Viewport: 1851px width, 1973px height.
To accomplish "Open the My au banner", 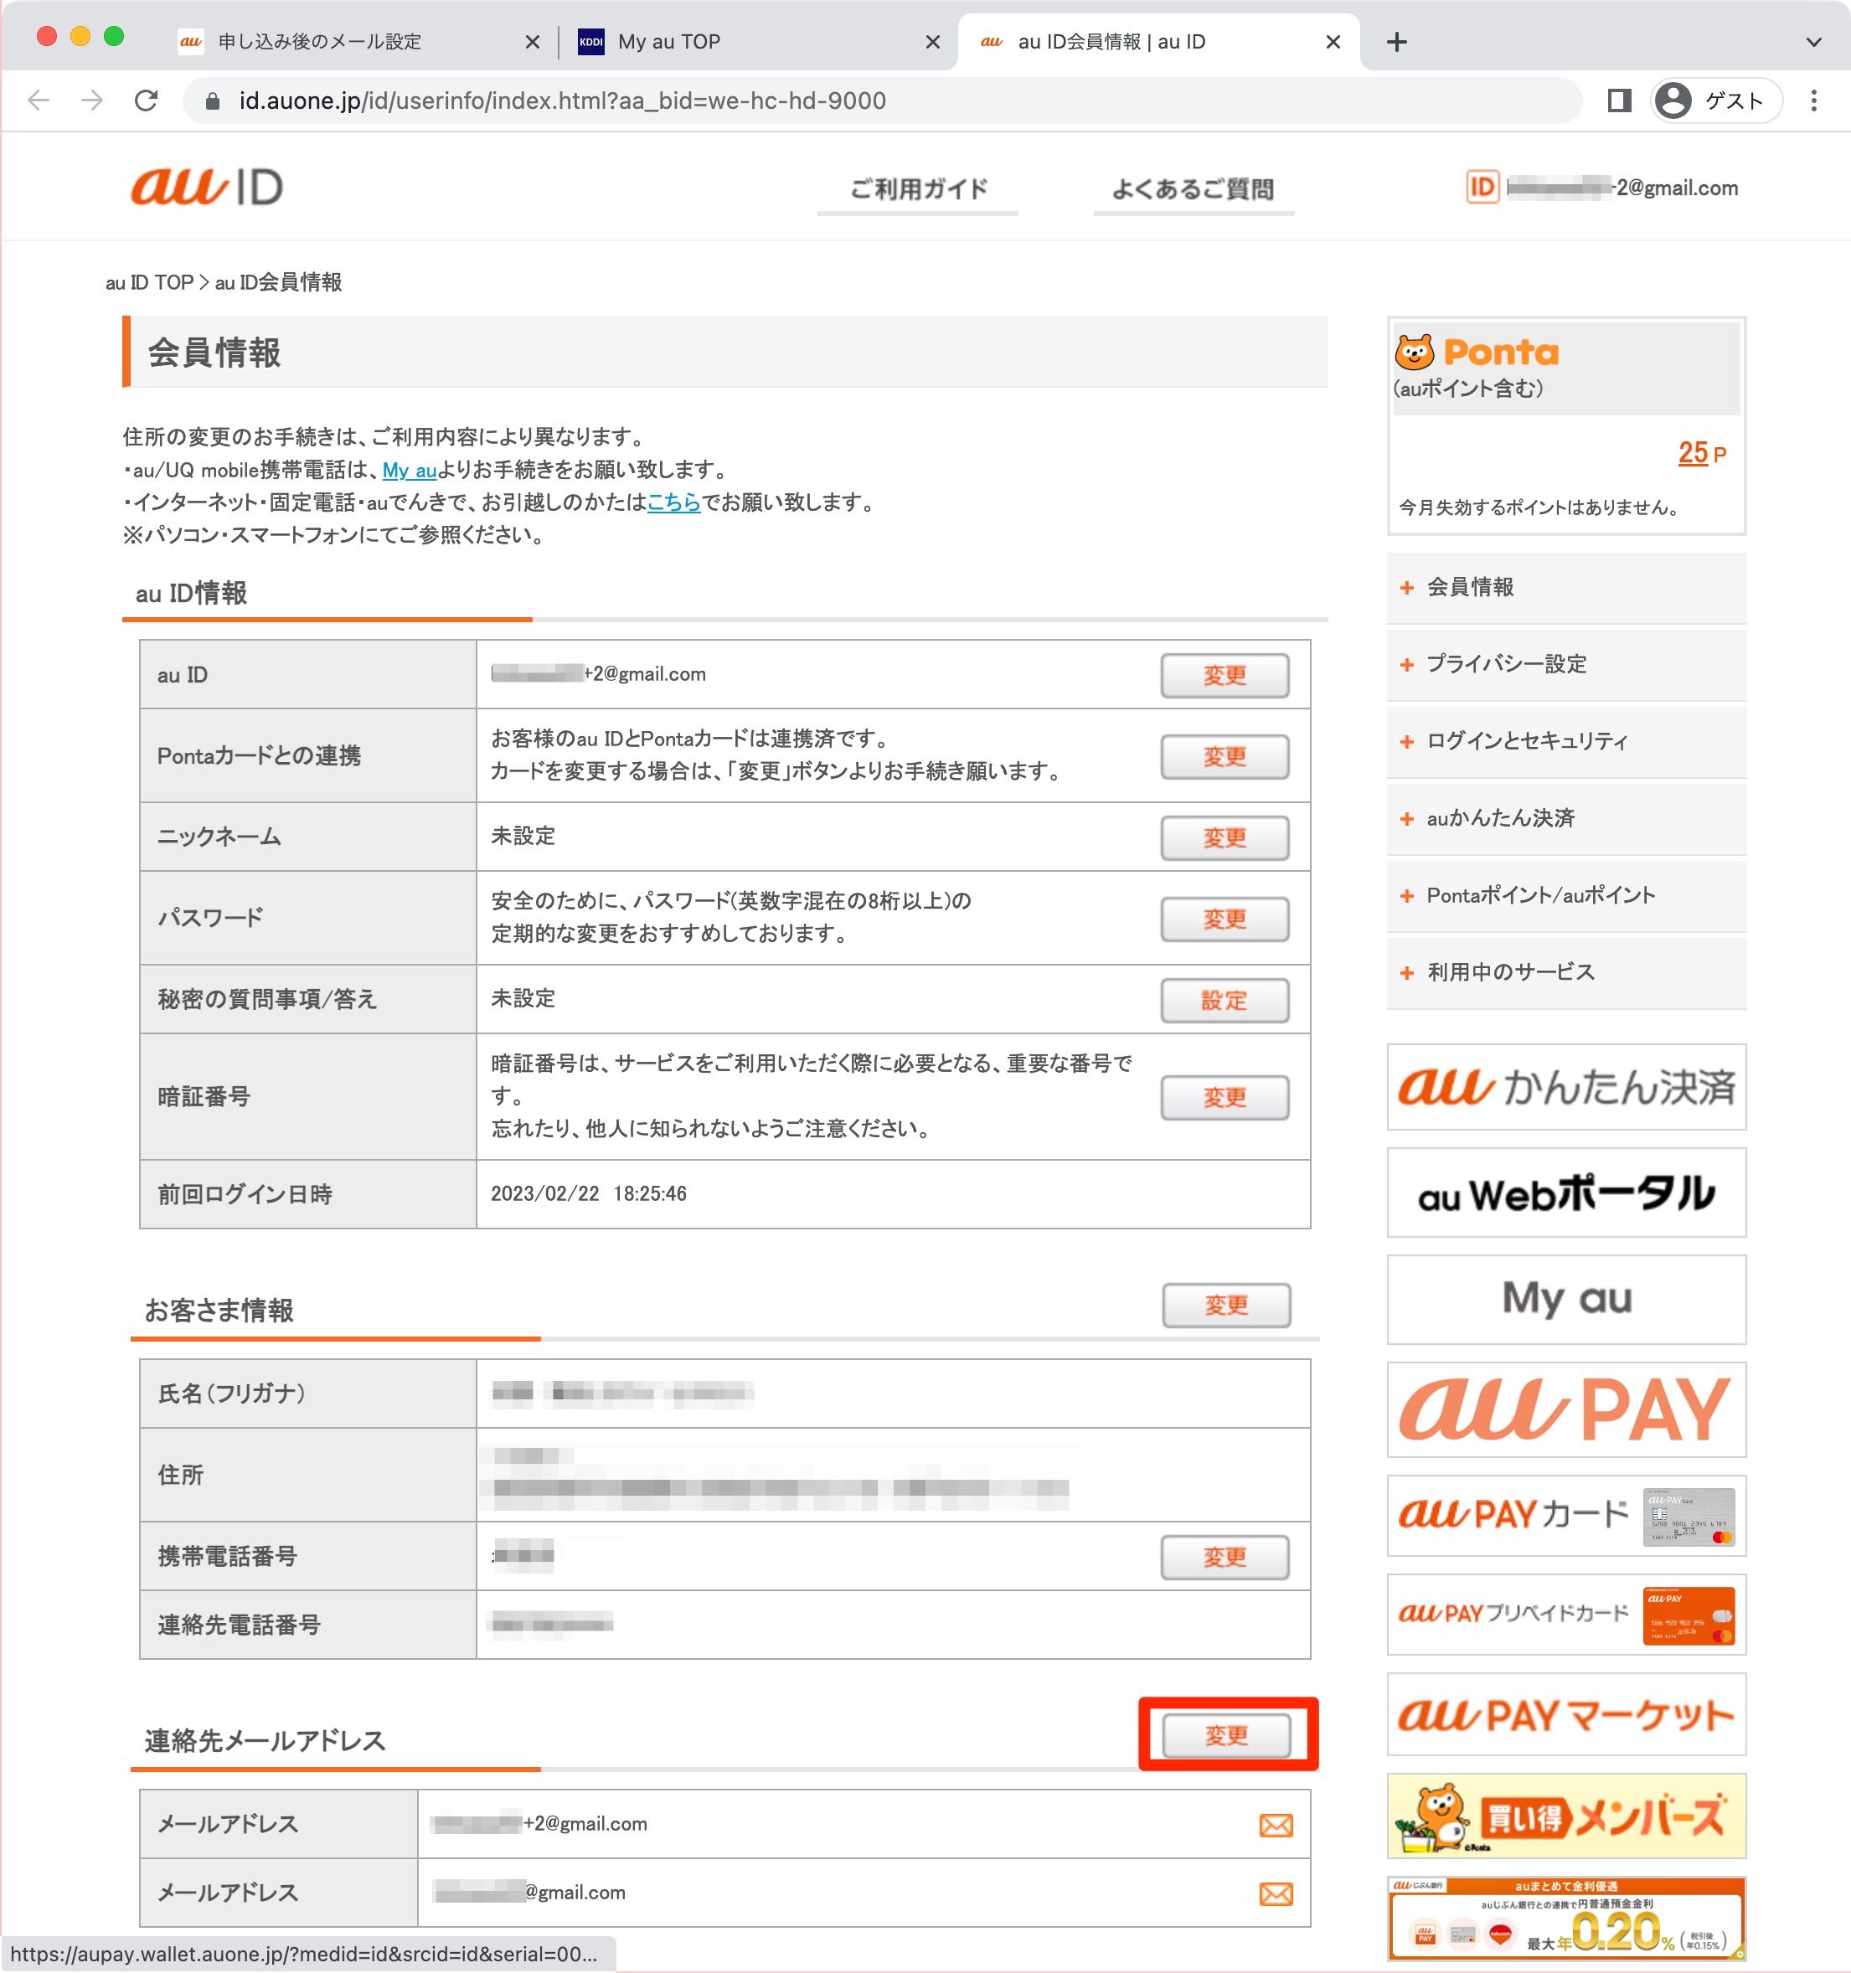I will tap(1566, 1300).
